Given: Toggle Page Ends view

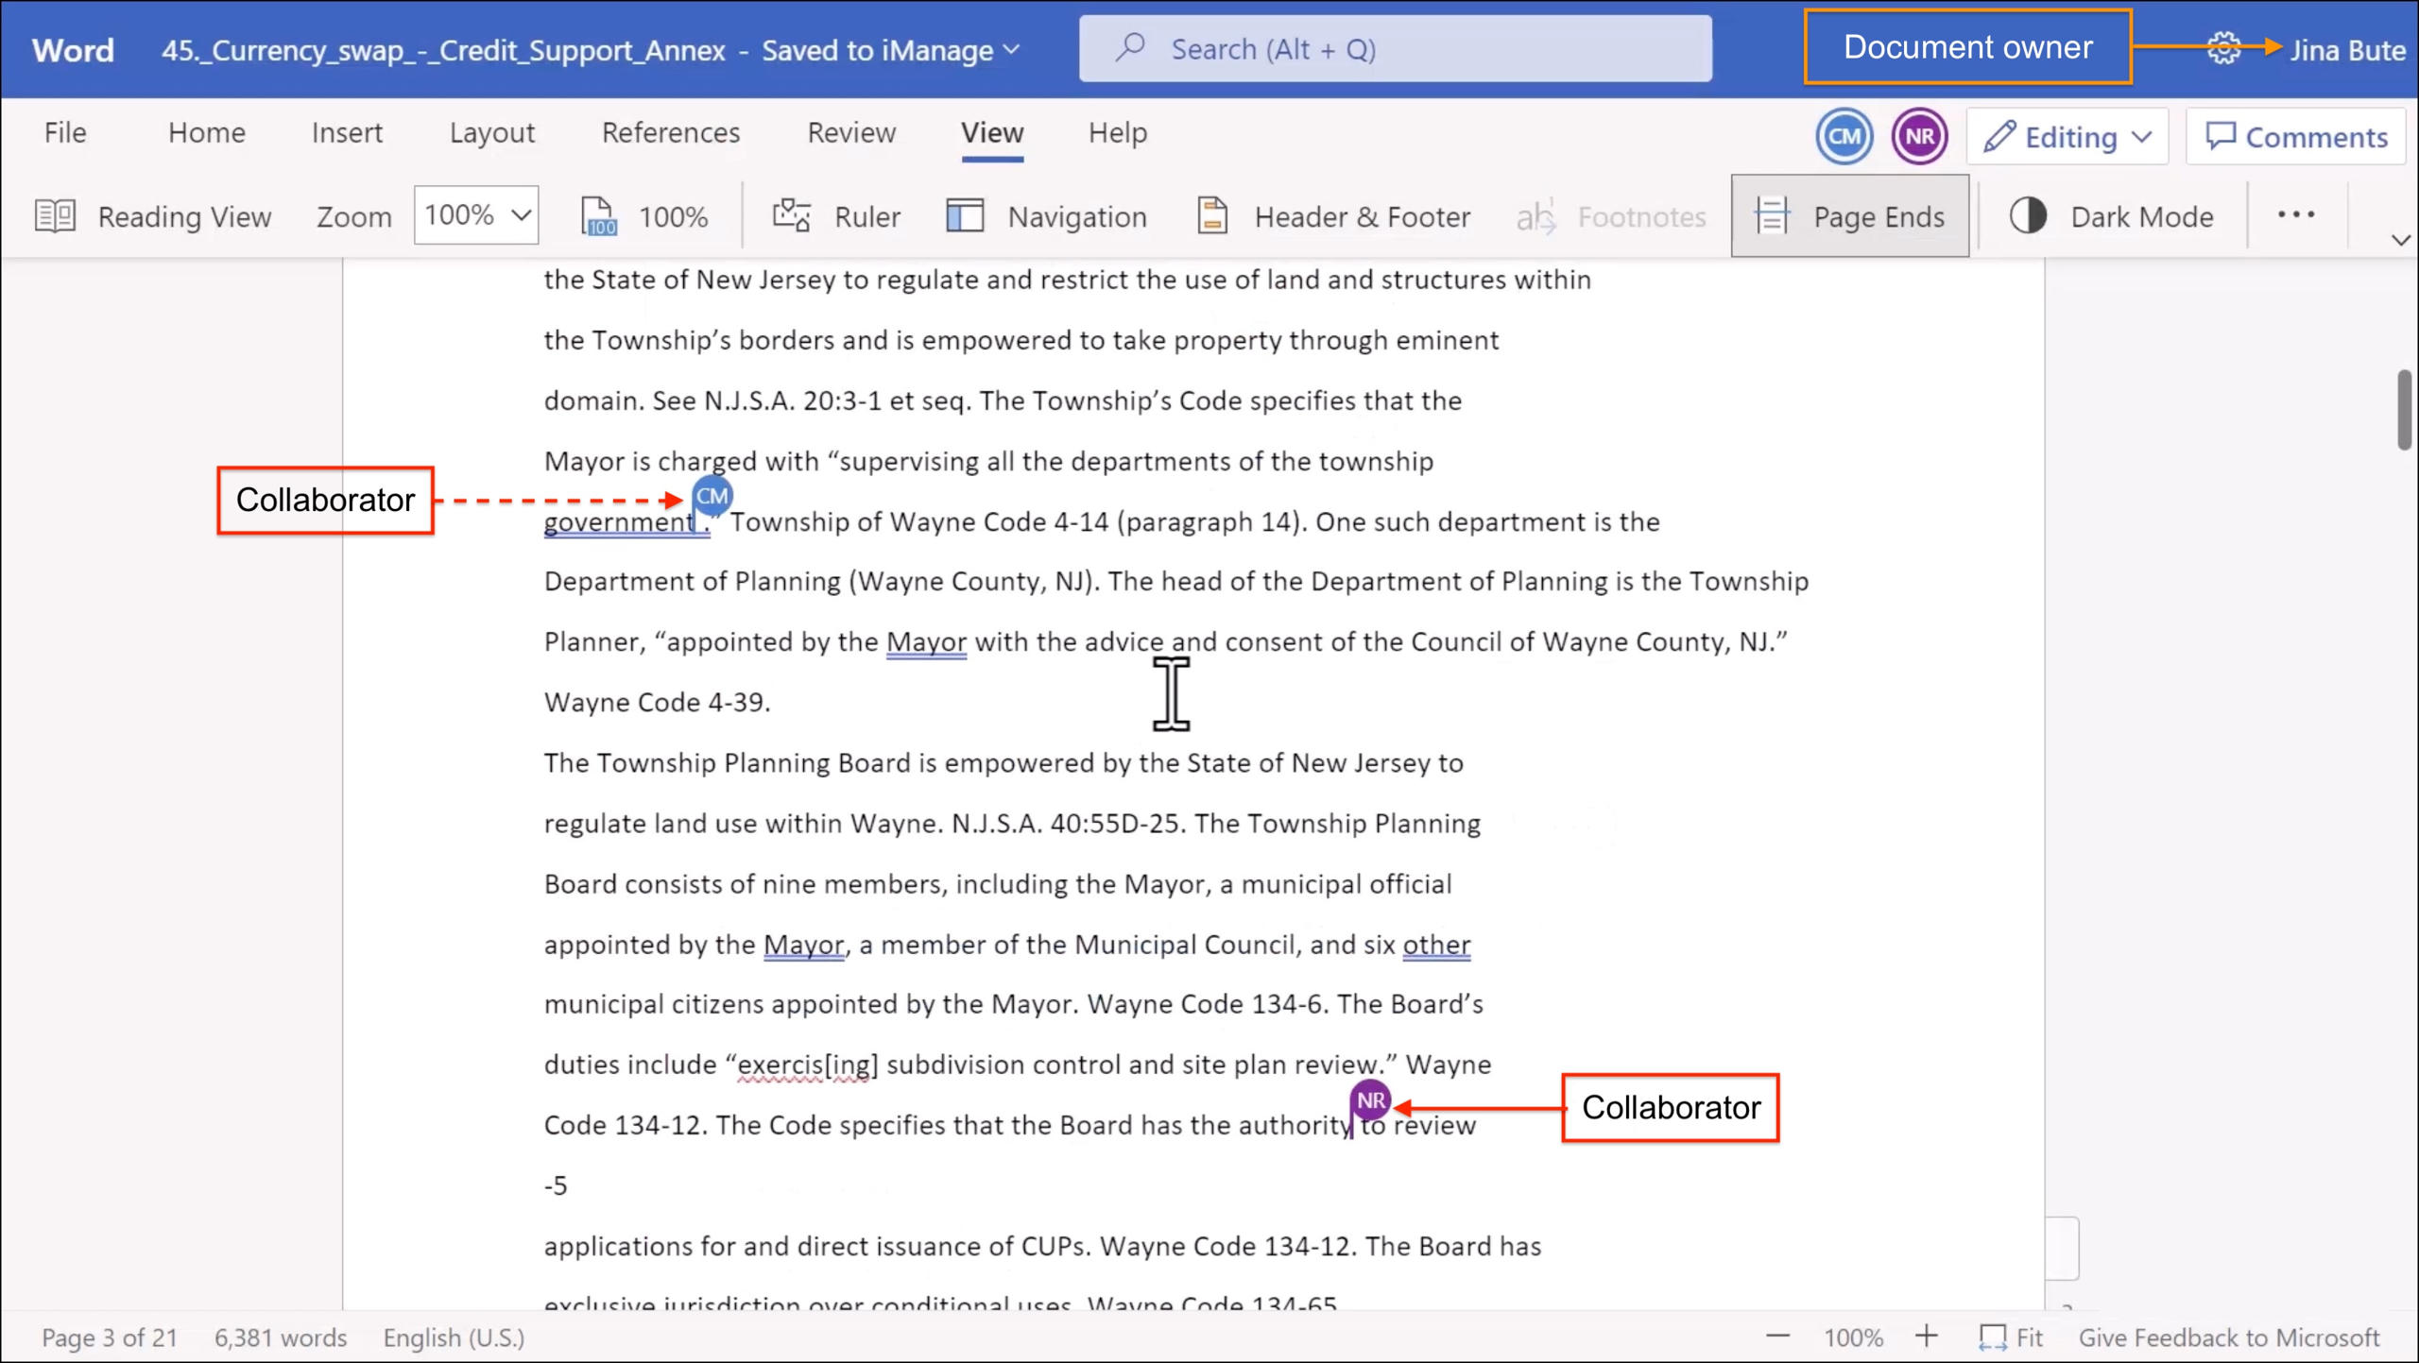Looking at the screenshot, I should 1849,215.
